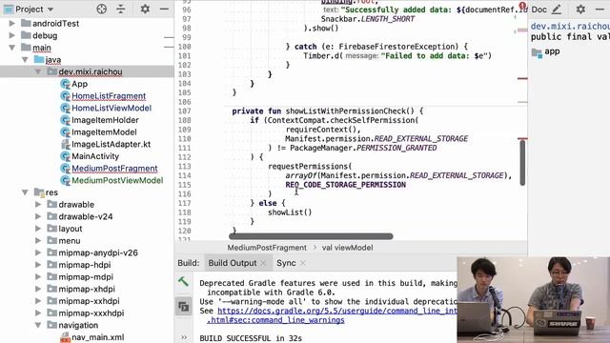The width and height of the screenshot is (610, 343).
Task: Switch to the Build Output tab
Action: pyautogui.click(x=233, y=263)
